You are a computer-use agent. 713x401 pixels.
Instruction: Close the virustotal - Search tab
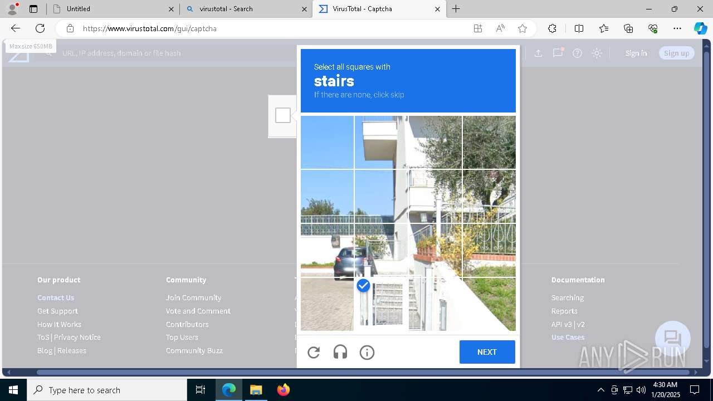(304, 9)
